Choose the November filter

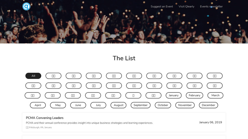(185, 105)
